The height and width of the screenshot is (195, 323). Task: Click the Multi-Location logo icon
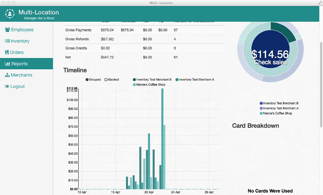point(10,14)
